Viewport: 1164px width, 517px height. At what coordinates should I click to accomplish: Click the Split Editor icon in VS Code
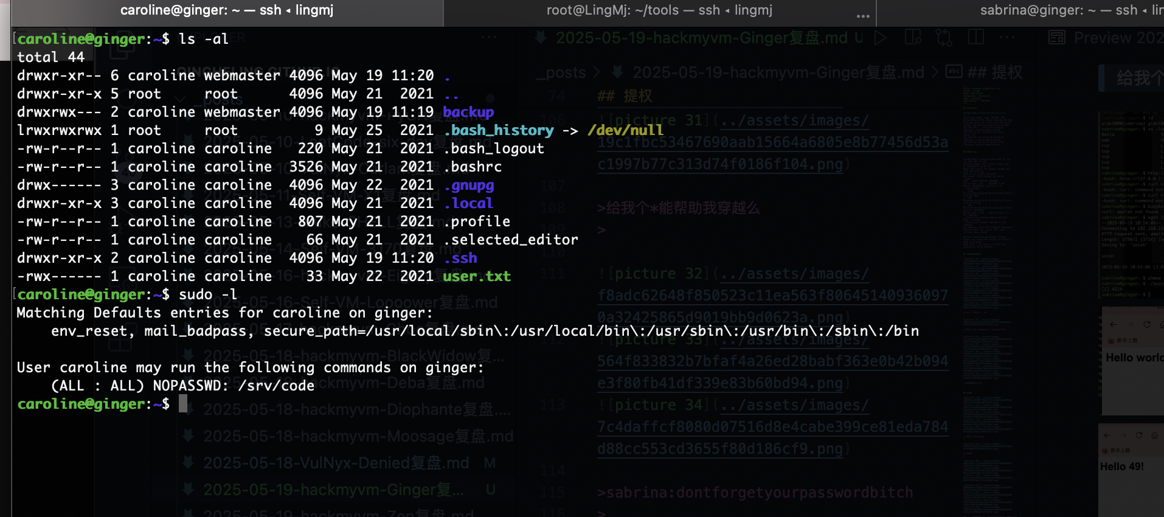[976, 38]
